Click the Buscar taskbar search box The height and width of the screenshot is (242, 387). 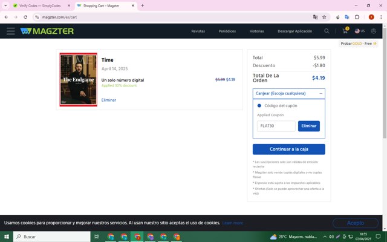[52, 237]
